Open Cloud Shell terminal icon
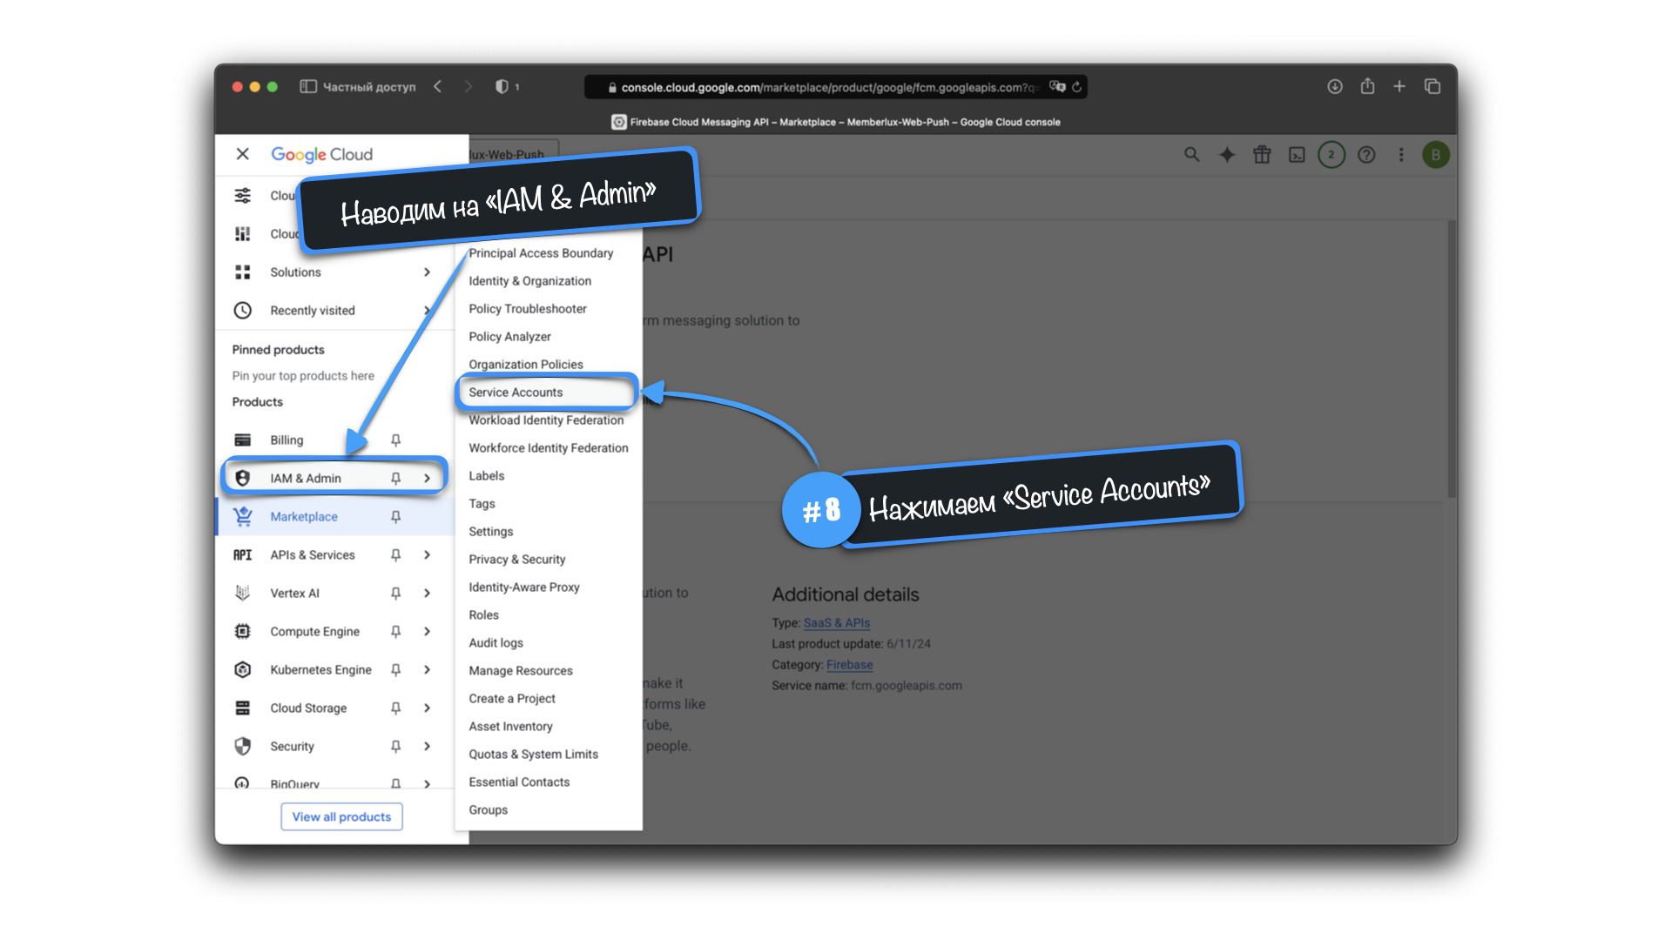This screenshot has height=940, width=1672. (x=1297, y=155)
